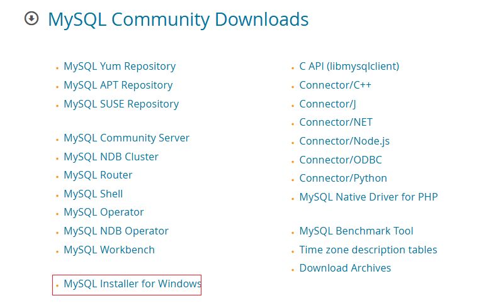Go to Connector/C++ downloads

coord(335,85)
